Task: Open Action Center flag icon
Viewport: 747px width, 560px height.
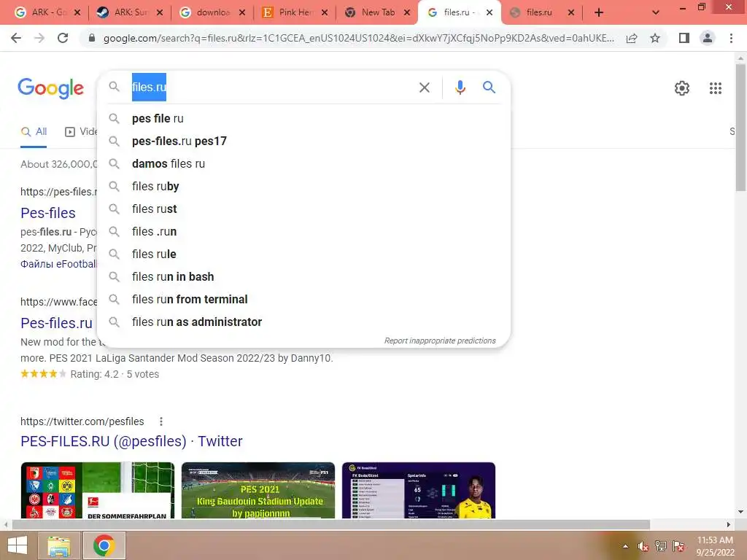Action: [x=678, y=546]
